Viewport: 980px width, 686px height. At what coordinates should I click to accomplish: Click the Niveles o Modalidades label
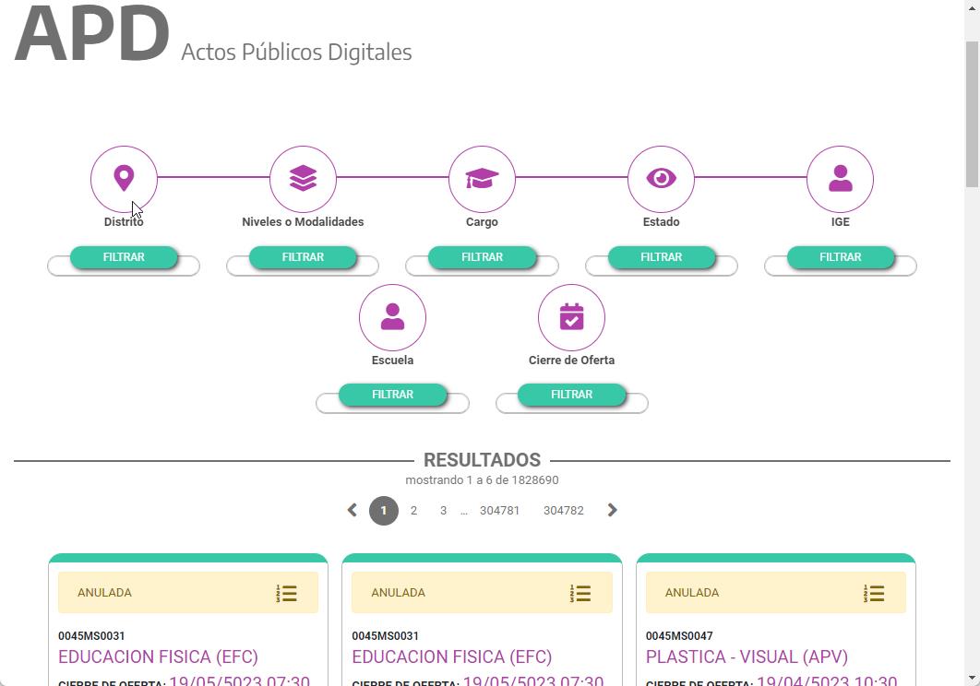pos(303,222)
